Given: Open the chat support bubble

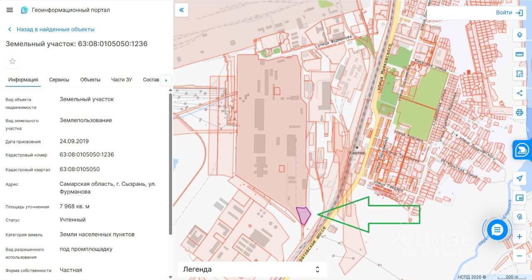Looking at the screenshot, I should pyautogui.click(x=497, y=229).
